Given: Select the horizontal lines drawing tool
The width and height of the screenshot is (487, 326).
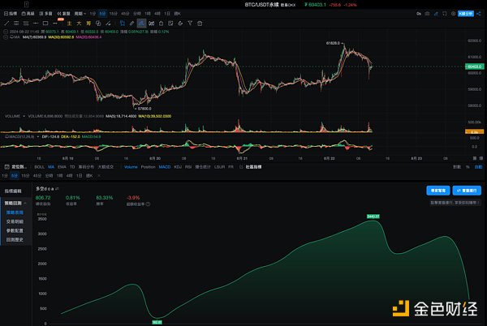Looking at the screenshot, I should tap(16, 24).
